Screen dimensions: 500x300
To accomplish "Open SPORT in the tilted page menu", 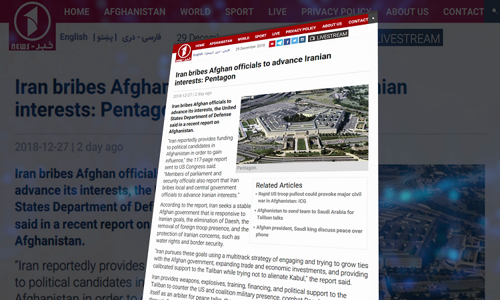I will tap(261, 36).
